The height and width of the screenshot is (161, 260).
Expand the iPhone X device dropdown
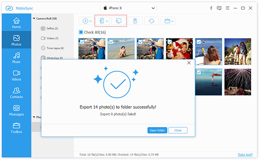[153, 8]
